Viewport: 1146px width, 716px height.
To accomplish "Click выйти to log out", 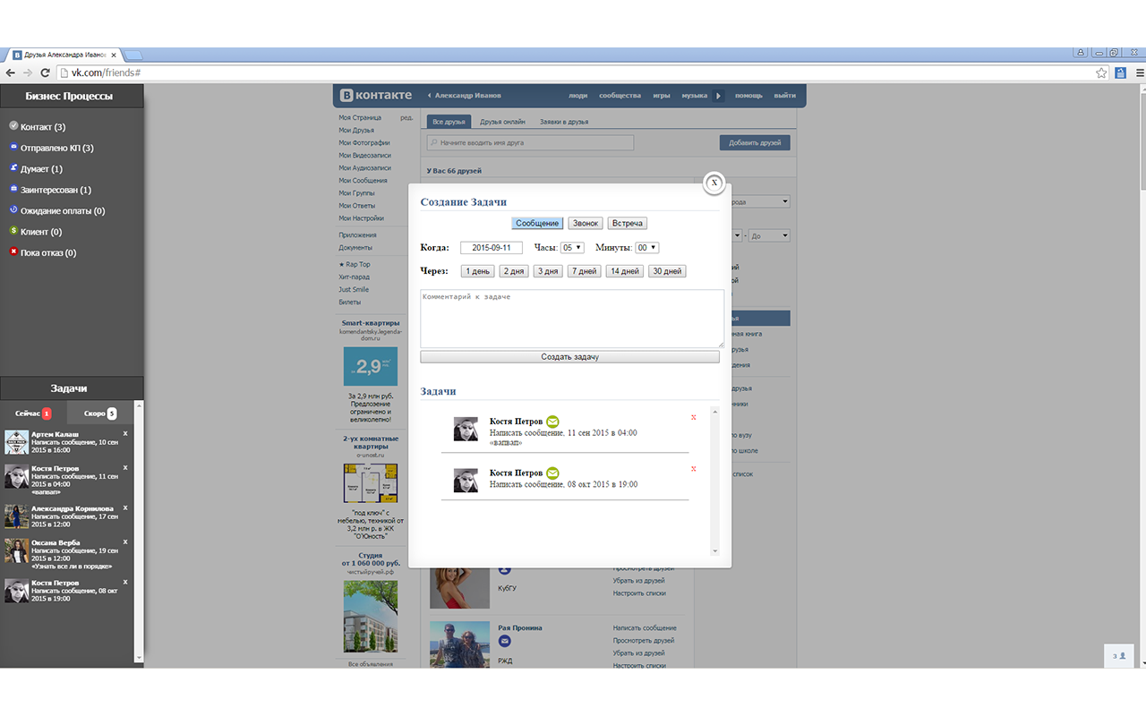I will coord(785,96).
